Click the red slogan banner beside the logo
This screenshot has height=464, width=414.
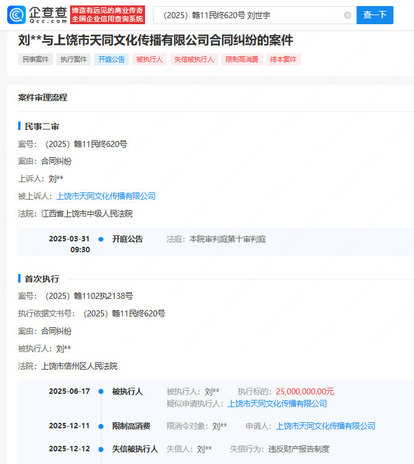108,15
